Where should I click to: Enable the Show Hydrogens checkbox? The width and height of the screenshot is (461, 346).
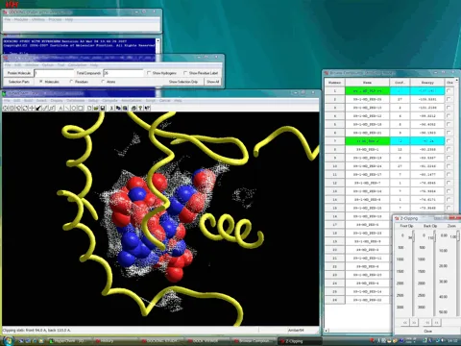pyautogui.click(x=149, y=73)
